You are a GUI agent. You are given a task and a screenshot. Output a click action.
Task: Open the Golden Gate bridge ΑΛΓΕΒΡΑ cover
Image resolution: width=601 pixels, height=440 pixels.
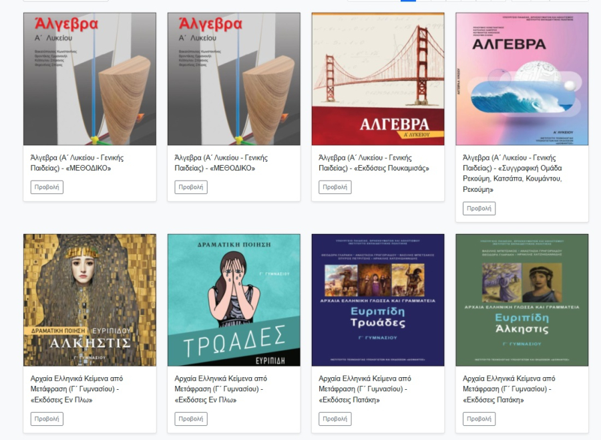pyautogui.click(x=378, y=79)
